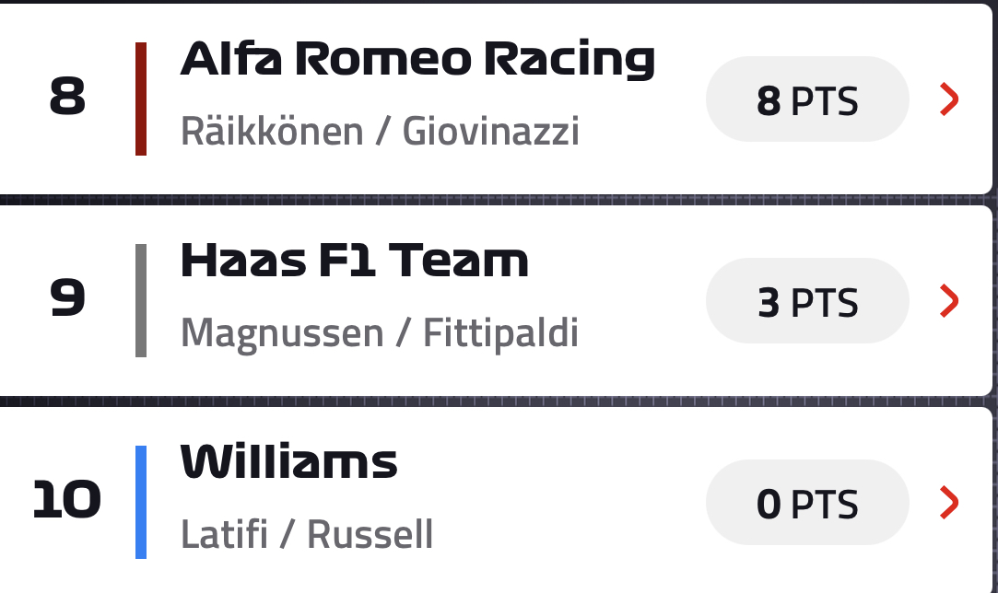Select position number 10 in standings
The height and width of the screenshot is (593, 998).
tap(67, 499)
